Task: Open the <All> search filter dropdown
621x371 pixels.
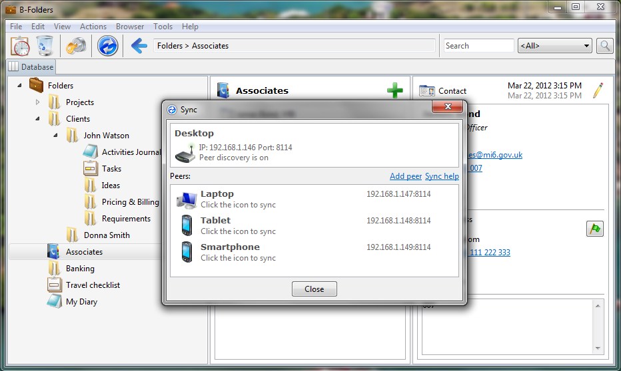Action: click(x=555, y=46)
